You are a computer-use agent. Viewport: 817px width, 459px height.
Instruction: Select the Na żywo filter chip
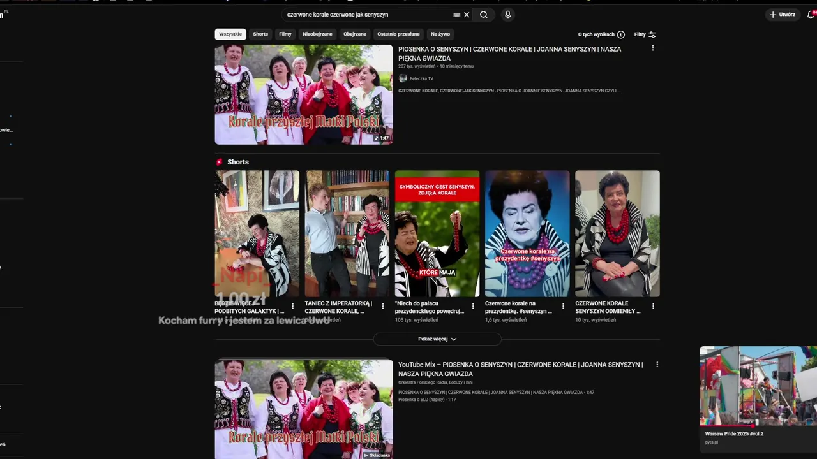[440, 34]
